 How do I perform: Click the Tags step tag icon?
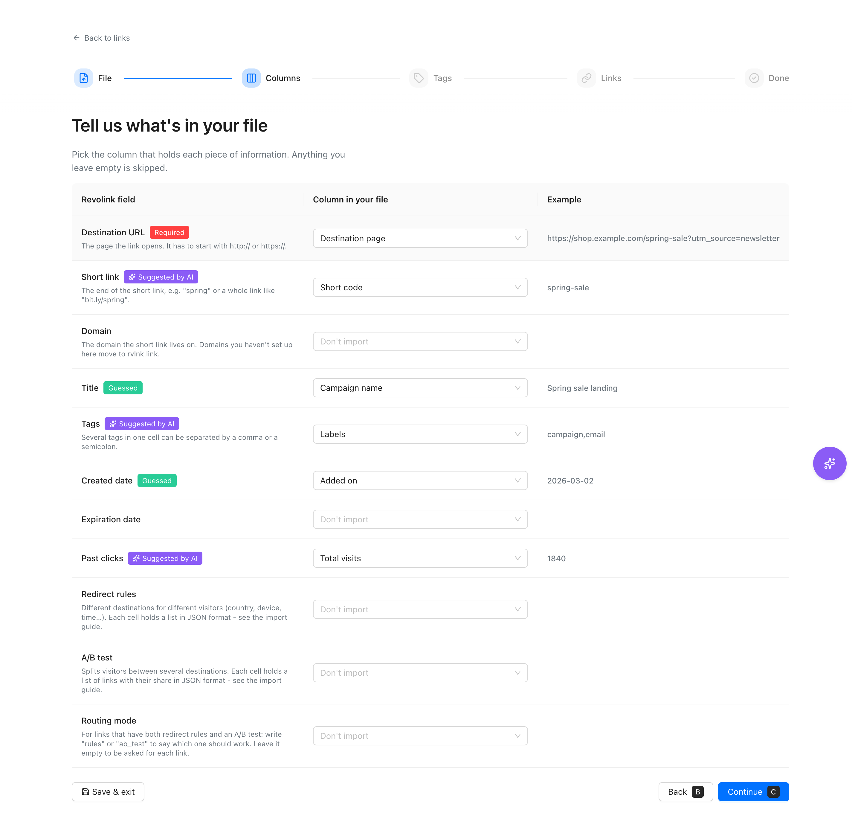coord(418,78)
